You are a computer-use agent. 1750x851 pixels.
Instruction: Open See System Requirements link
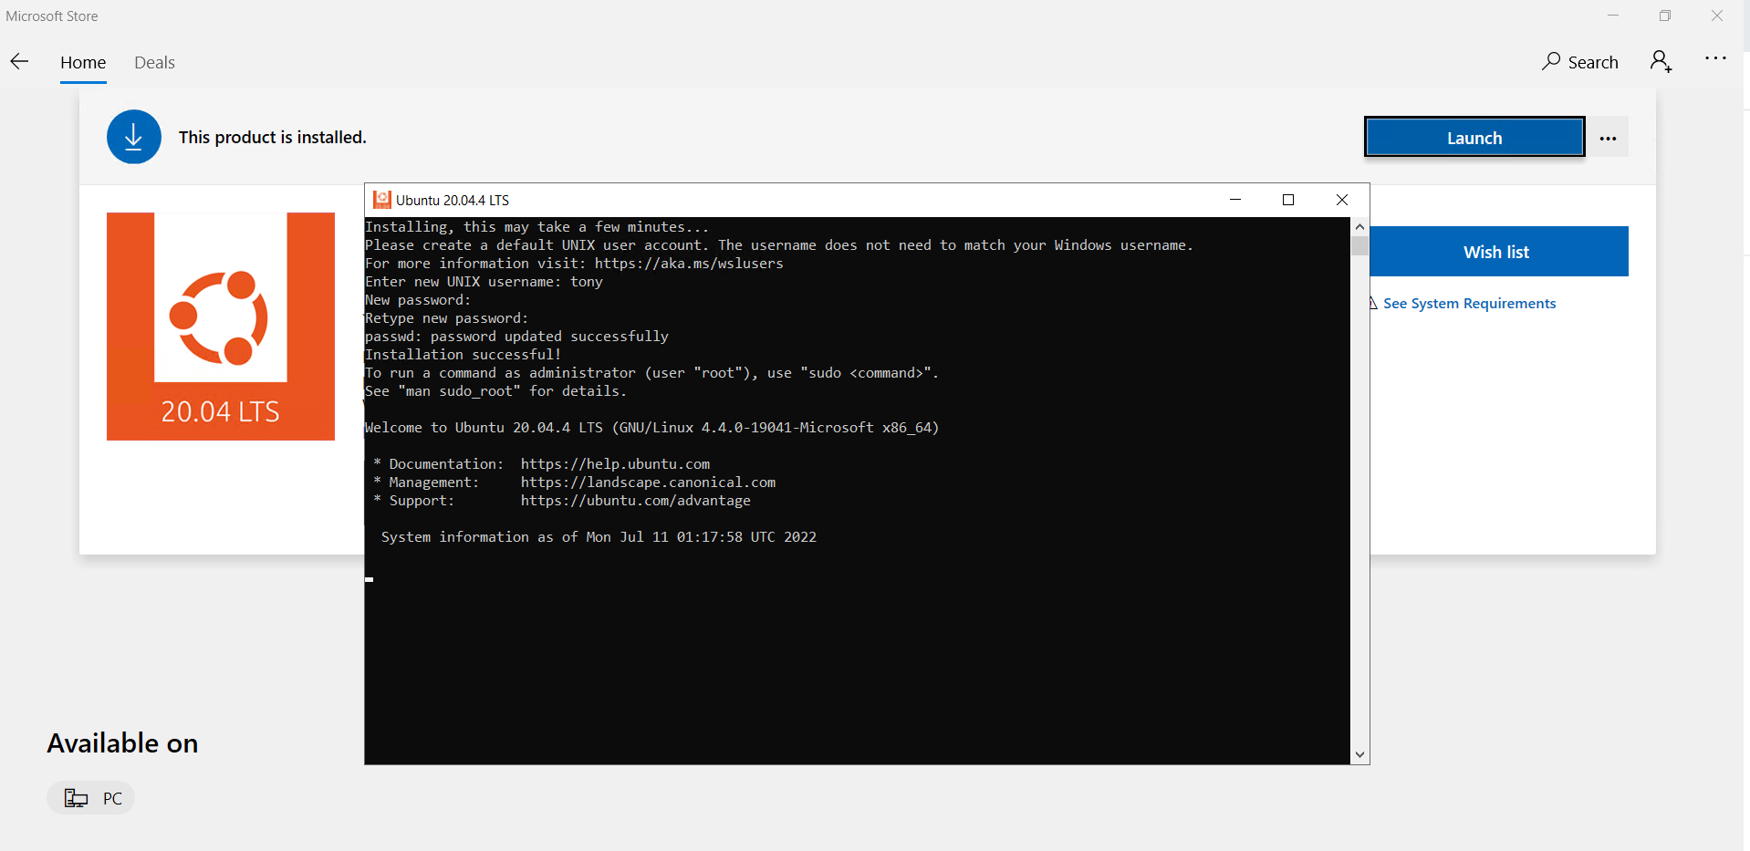[x=1469, y=304]
